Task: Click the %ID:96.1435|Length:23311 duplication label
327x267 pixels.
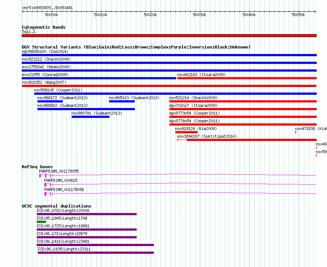Action: [64, 249]
